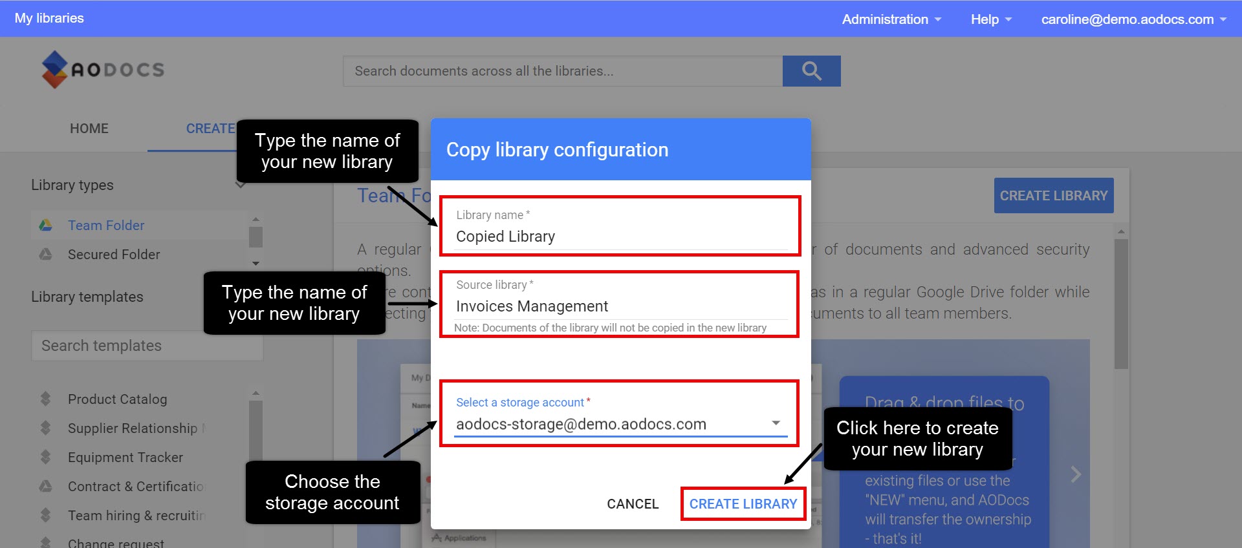1242x548 pixels.
Task: Open the storage account dropdown
Action: (620, 424)
